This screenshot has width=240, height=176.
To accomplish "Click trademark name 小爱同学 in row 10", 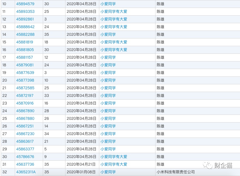I will pos(108,4).
